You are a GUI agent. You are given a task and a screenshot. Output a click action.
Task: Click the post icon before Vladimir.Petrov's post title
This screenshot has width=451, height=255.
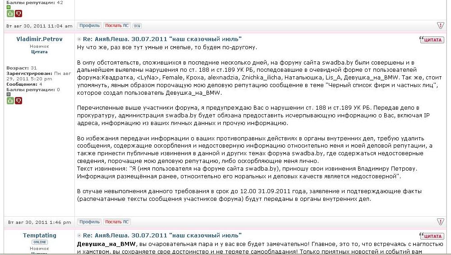(x=79, y=39)
